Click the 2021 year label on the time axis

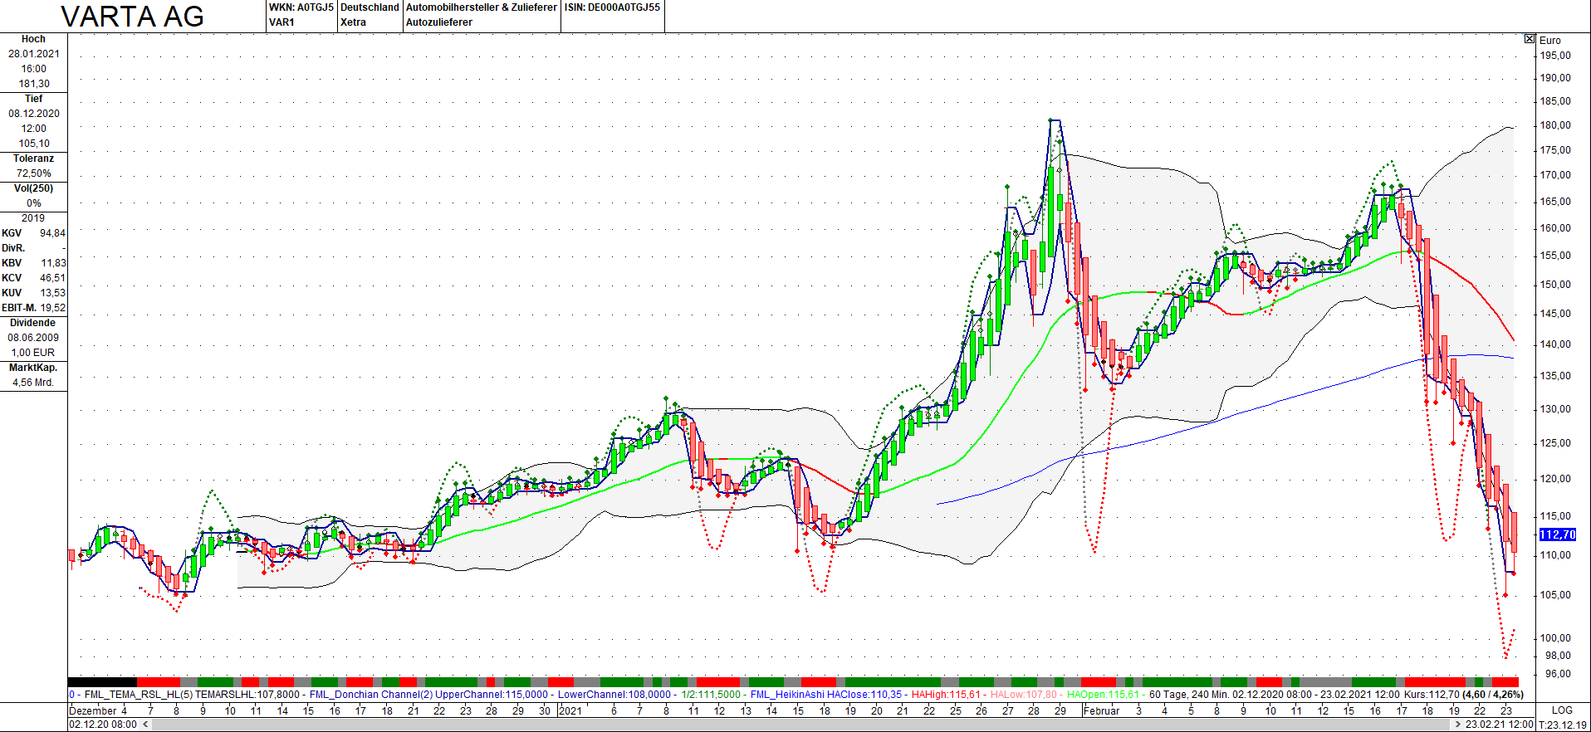pyautogui.click(x=570, y=710)
